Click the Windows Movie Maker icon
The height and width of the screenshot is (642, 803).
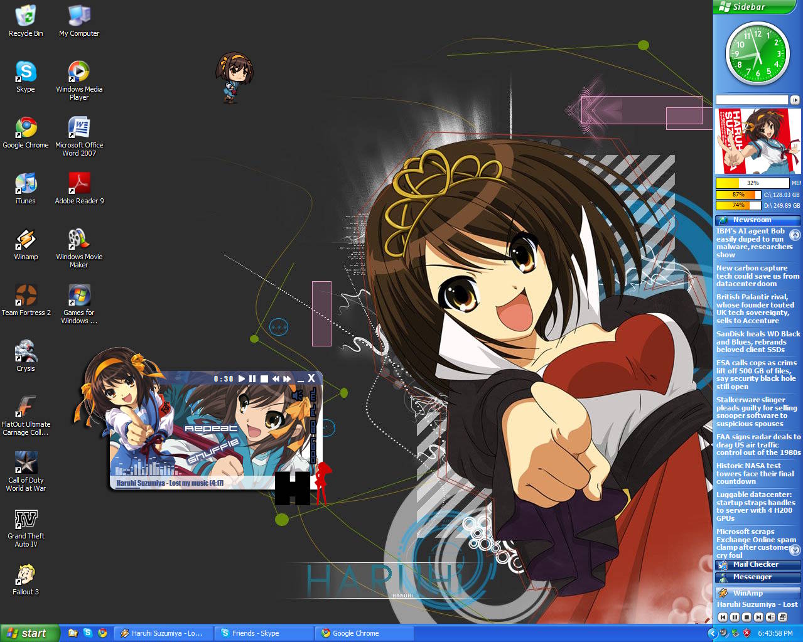click(x=79, y=240)
